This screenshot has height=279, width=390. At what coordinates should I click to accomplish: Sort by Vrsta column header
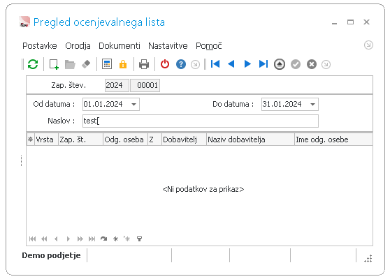[x=46, y=139]
